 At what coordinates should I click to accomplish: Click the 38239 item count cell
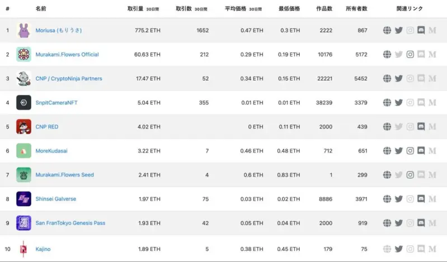click(x=324, y=103)
